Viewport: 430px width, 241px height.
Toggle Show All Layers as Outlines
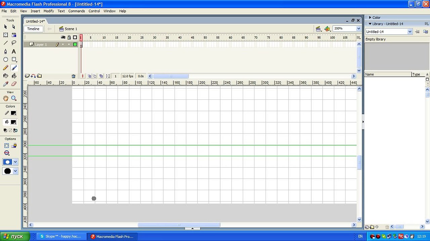(75, 37)
